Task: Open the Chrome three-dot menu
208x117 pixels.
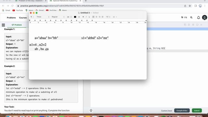Action: (205, 6)
